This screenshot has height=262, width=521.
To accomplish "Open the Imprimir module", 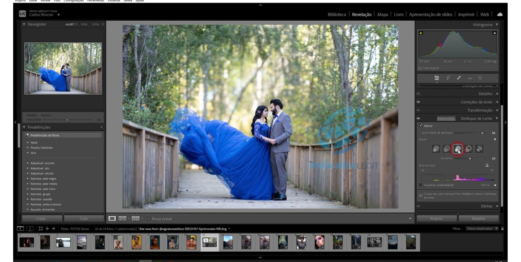I will (x=466, y=14).
